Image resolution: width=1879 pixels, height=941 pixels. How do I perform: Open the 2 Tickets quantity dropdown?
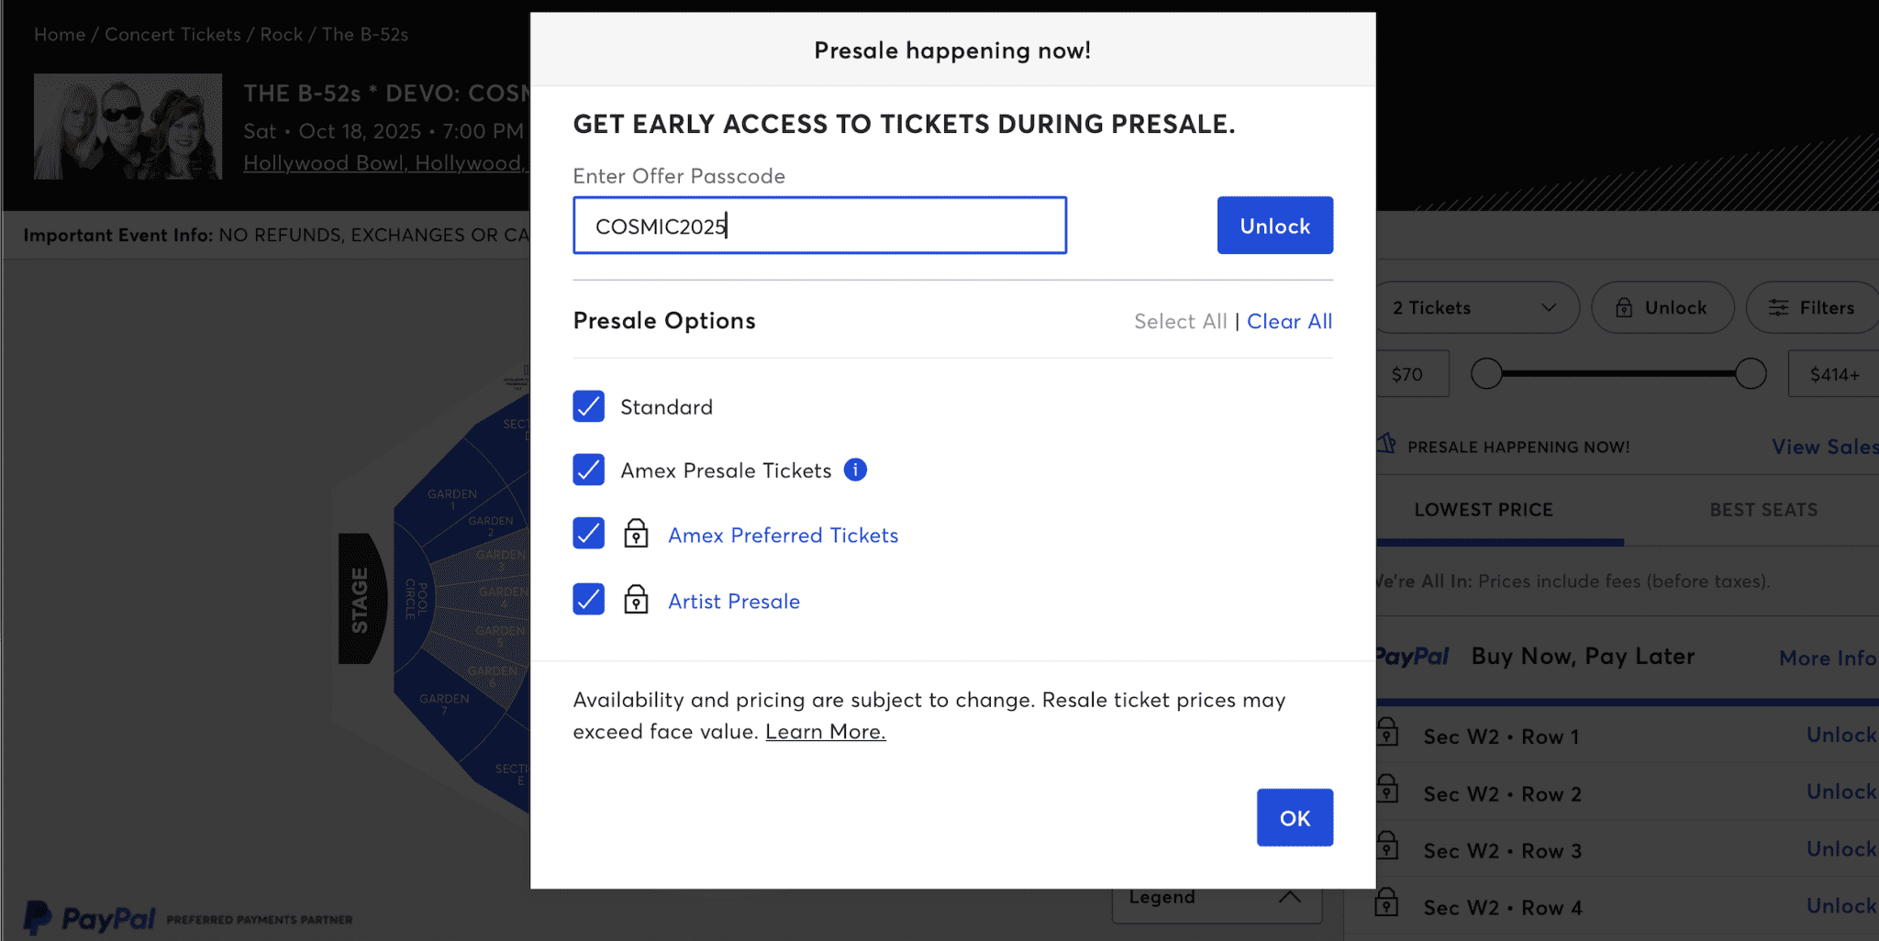(1476, 307)
